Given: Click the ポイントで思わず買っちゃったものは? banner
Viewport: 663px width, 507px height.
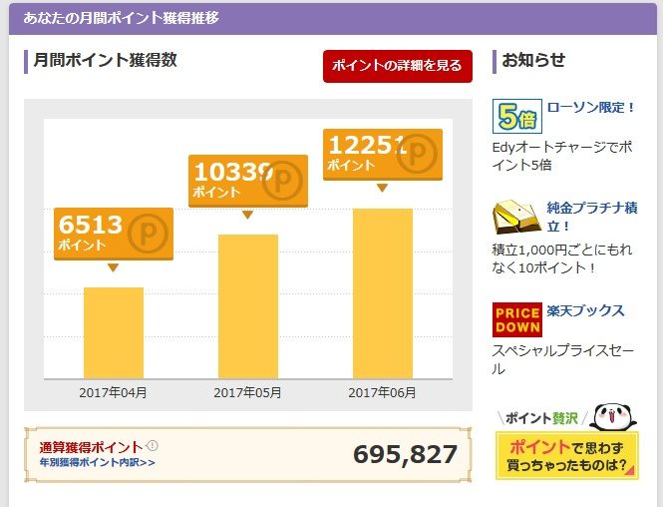Looking at the screenshot, I should coord(567,456).
